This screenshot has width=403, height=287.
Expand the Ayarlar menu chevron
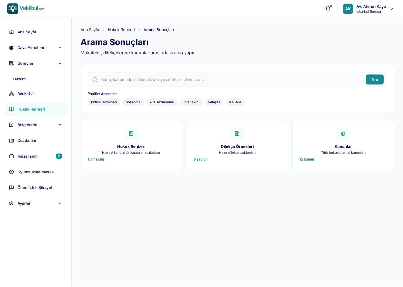coord(60,203)
